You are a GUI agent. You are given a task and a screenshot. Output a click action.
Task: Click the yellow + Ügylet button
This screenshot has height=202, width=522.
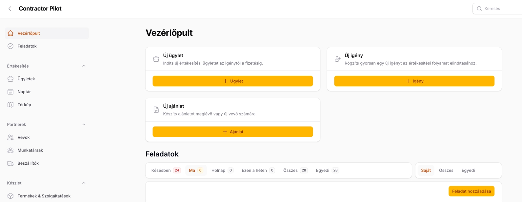click(x=233, y=81)
